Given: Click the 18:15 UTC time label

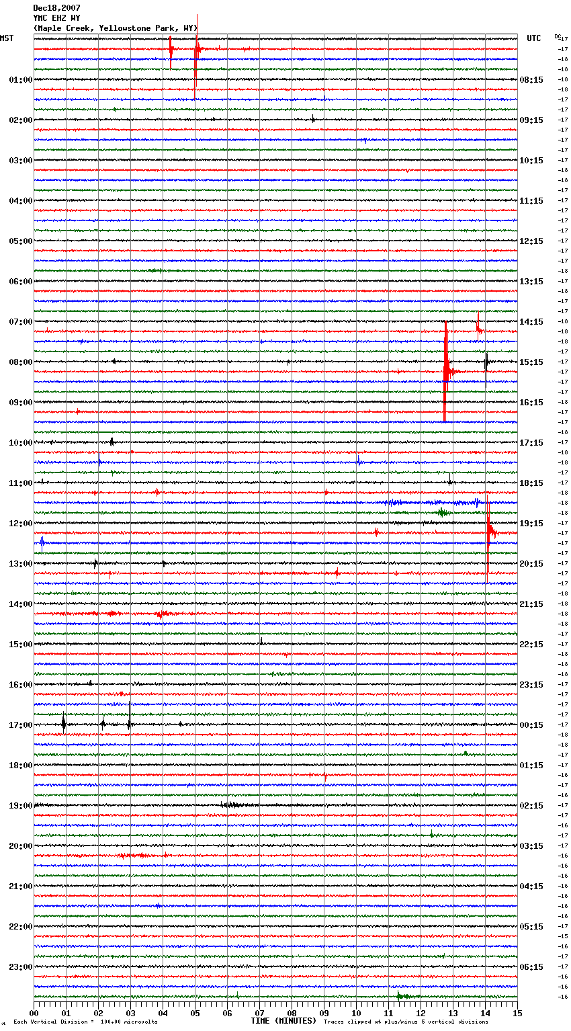Looking at the screenshot, I should [x=531, y=483].
